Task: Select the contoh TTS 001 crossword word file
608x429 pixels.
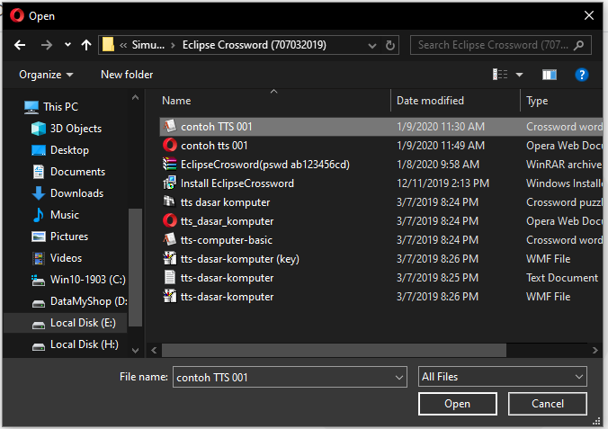Action: click(380, 127)
